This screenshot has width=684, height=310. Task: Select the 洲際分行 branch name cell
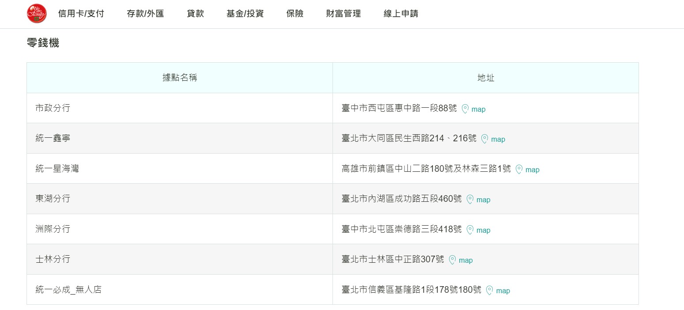pyautogui.click(x=180, y=229)
